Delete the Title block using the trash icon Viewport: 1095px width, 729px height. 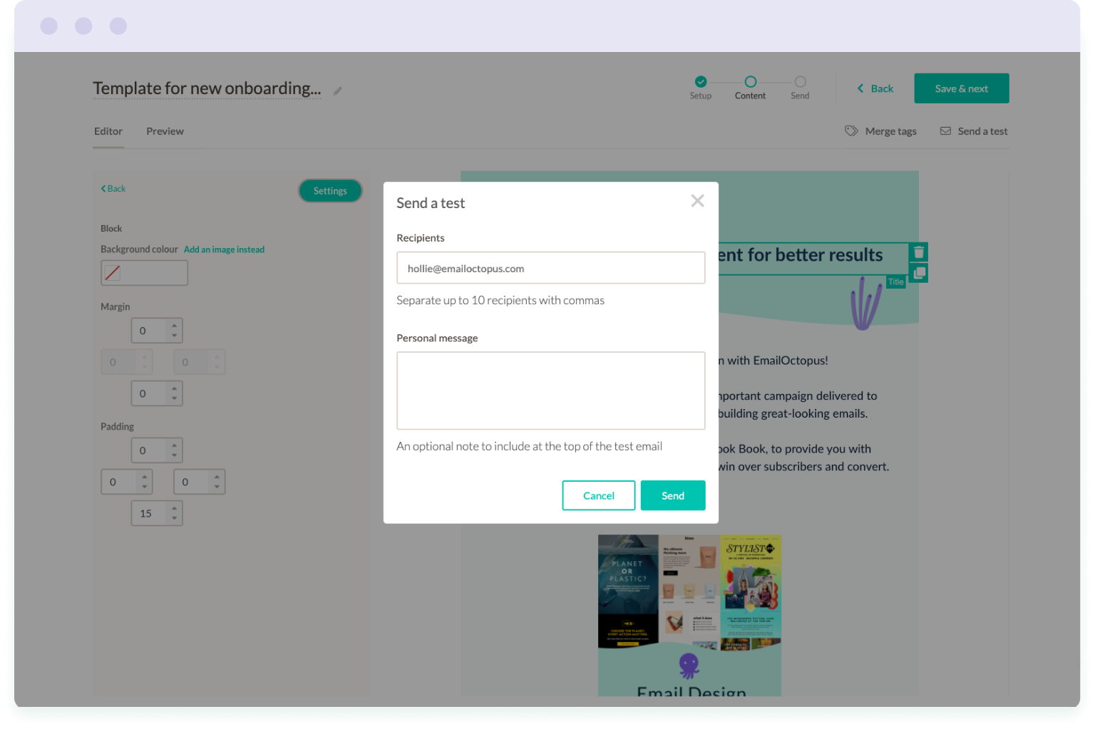pyautogui.click(x=918, y=252)
